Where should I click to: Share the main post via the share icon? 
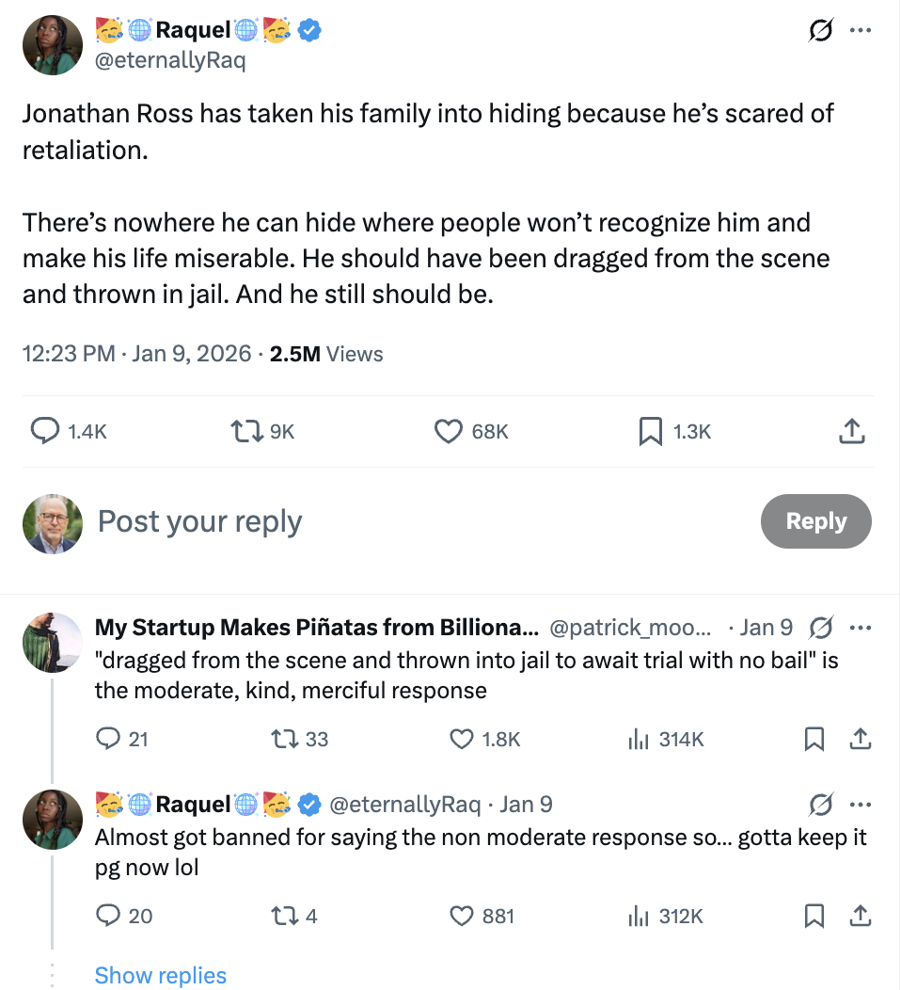coord(851,431)
